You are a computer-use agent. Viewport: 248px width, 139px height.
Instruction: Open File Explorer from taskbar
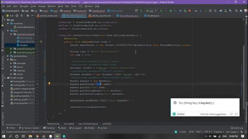[30, 136]
